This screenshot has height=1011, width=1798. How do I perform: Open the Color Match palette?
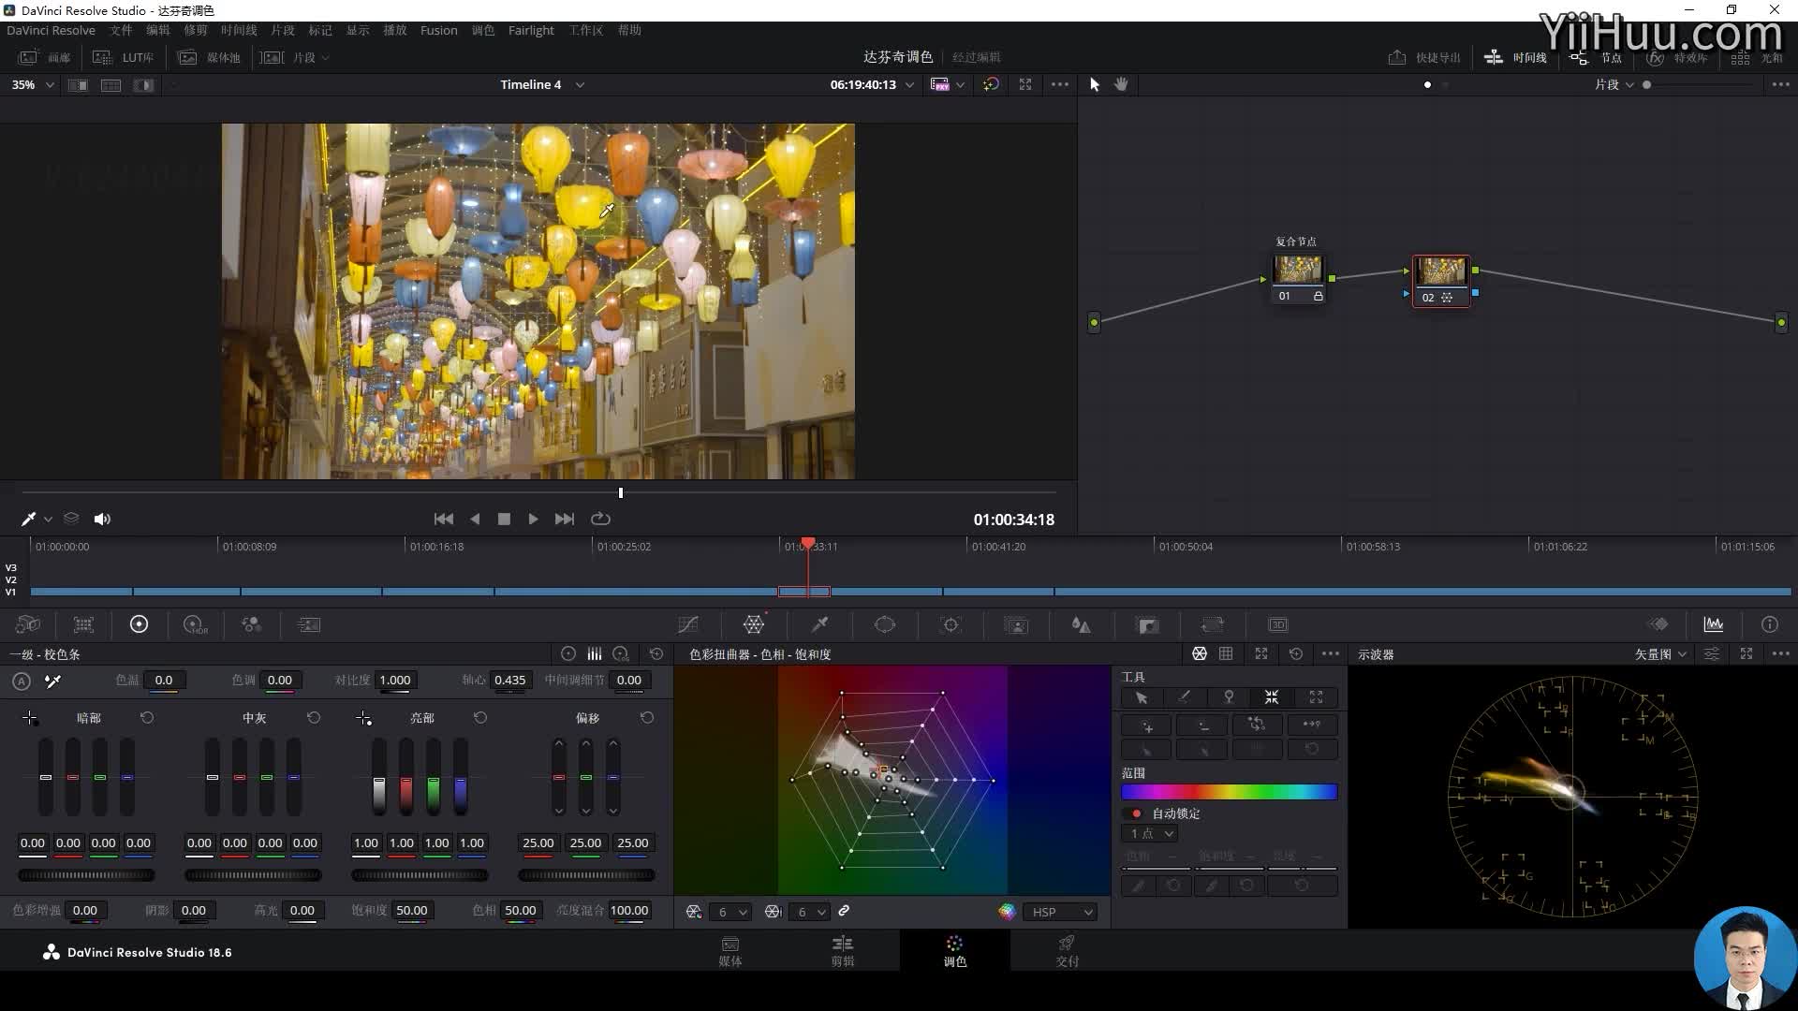click(x=83, y=624)
